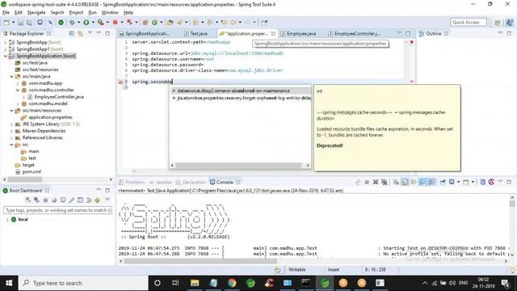Select application.properties in Package Explorer
Viewport: 517px width, 291px height.
(x=50, y=117)
